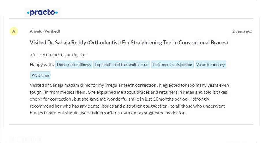This screenshot has width=275, height=143.
Task: Click the "Happy with:" label
Action: point(42,65)
